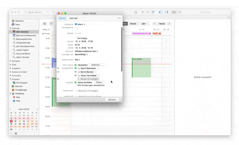Click the Heute button
The width and height of the screenshot is (239, 145).
click(162, 24)
